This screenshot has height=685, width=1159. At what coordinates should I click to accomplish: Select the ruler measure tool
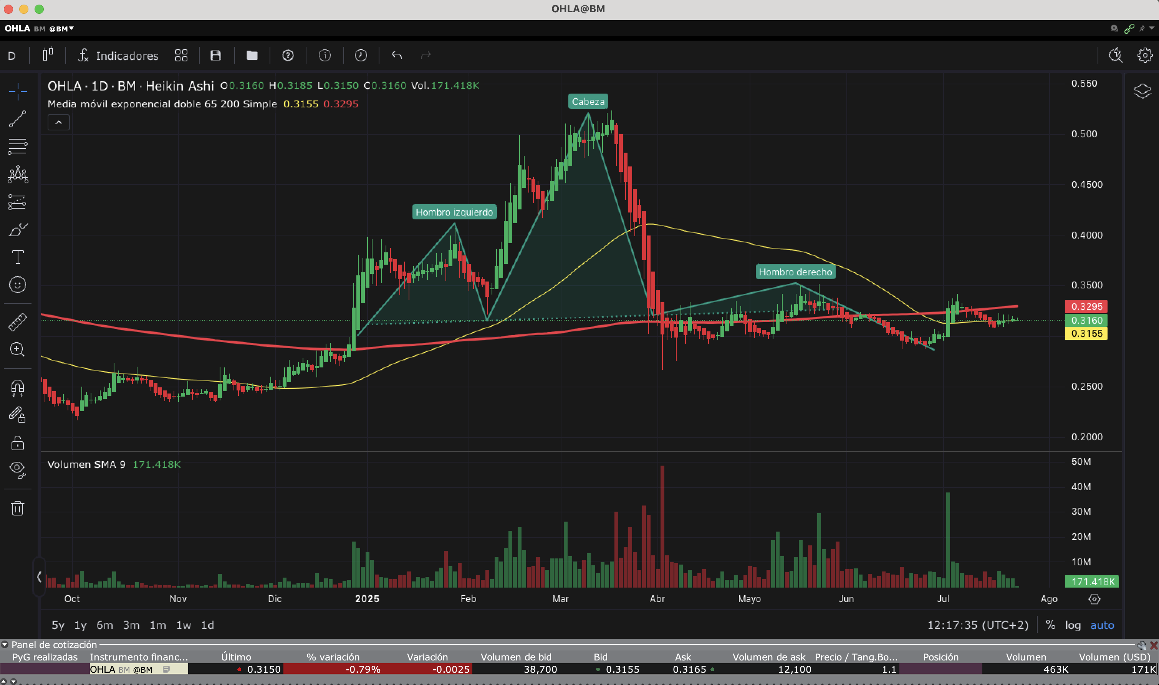point(18,322)
